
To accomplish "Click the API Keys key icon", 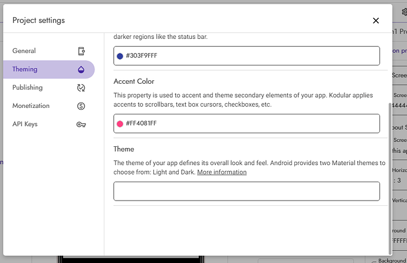I will 81,124.
